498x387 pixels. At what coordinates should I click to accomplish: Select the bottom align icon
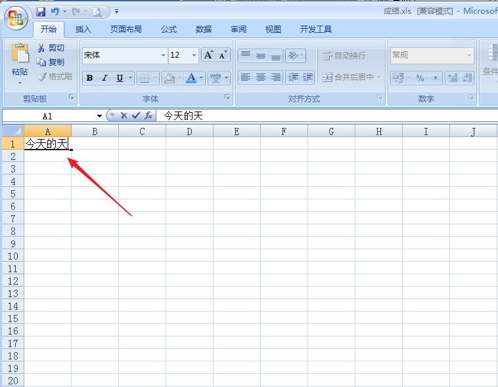tap(276, 56)
